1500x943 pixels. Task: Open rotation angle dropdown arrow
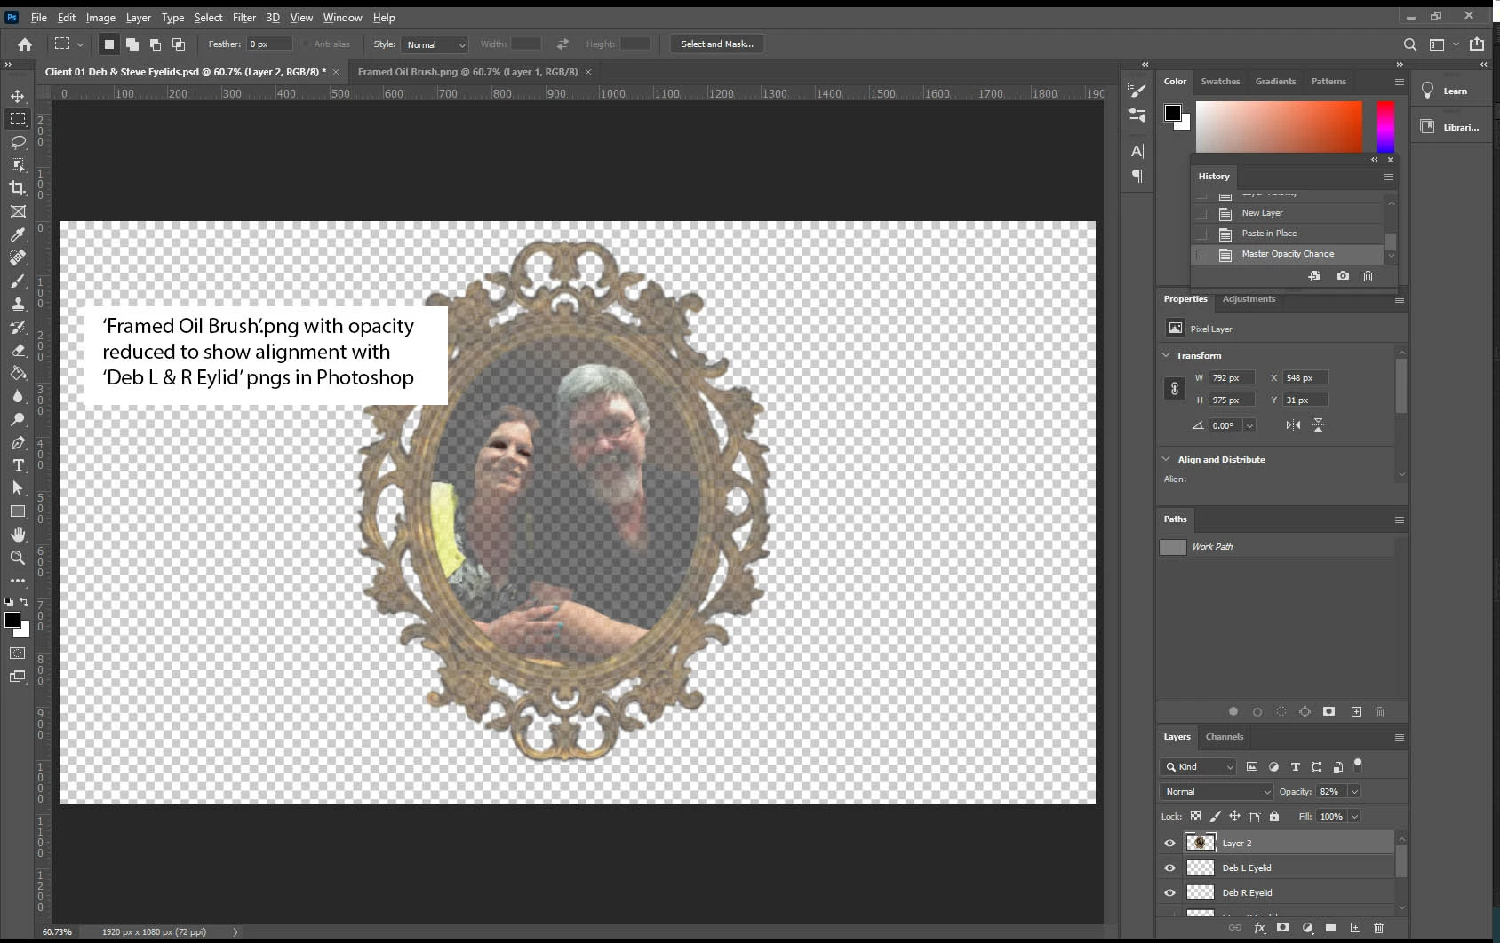(1249, 425)
